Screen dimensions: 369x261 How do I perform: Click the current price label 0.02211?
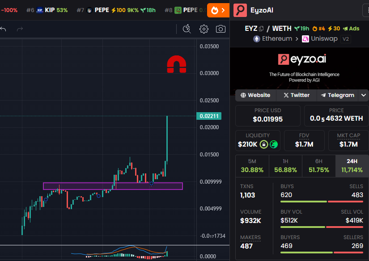click(x=209, y=116)
